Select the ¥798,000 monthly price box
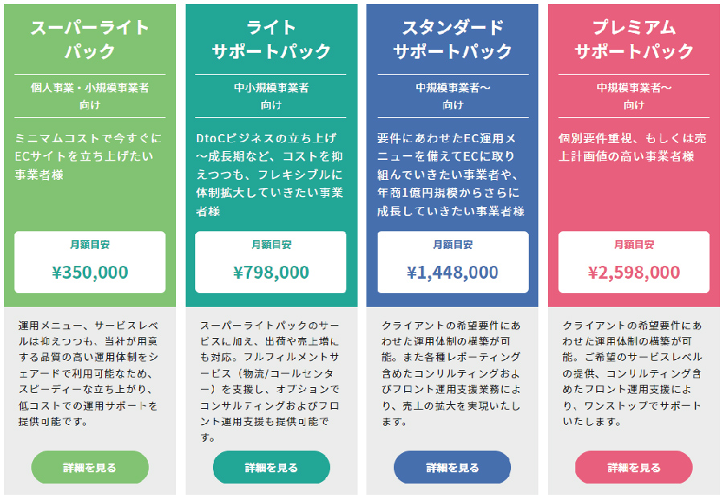 [271, 263]
